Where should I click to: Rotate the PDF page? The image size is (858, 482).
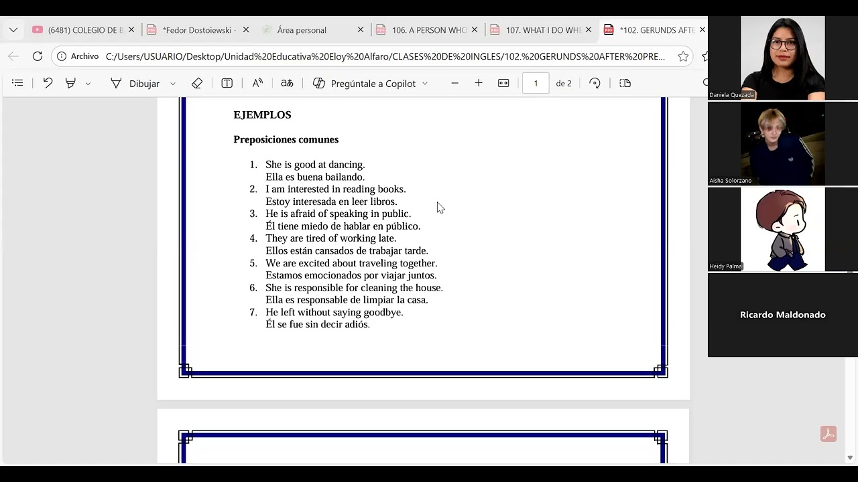[595, 83]
